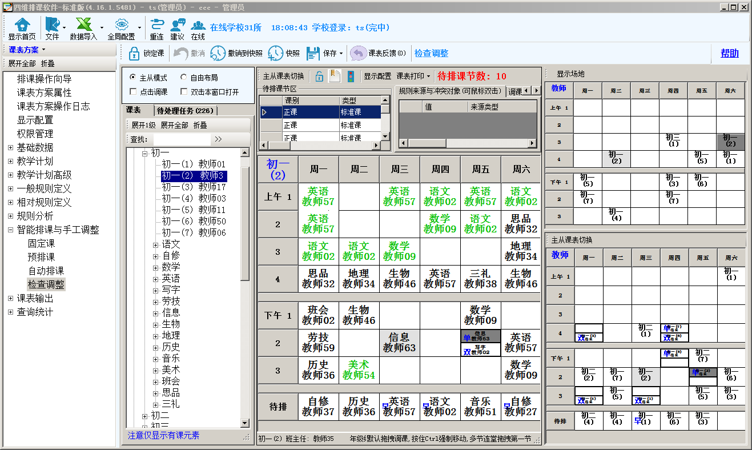Click course tree scrollbar down arrow

(x=245, y=423)
